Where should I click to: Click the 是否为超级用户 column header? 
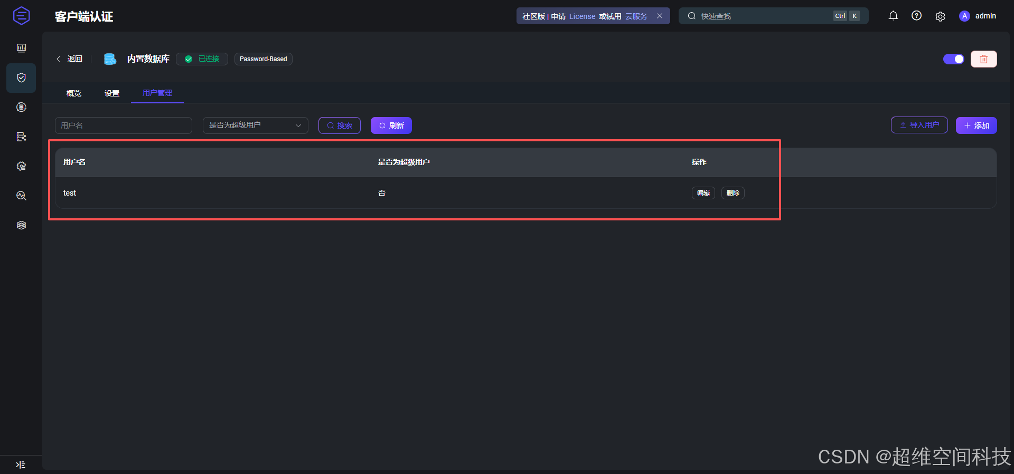[x=404, y=162]
